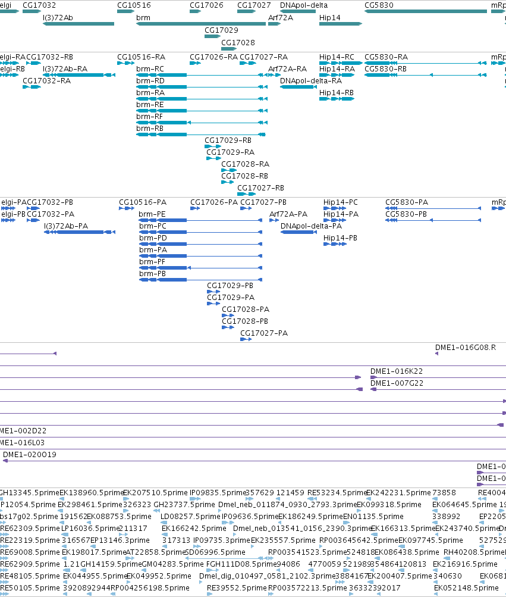
Task: Click the DME1-016K22 clone label
Action: pyautogui.click(x=397, y=371)
